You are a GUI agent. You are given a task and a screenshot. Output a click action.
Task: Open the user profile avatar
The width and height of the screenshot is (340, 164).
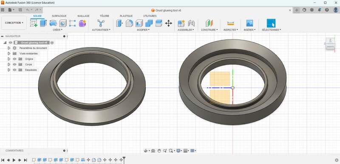[x=335, y=10]
